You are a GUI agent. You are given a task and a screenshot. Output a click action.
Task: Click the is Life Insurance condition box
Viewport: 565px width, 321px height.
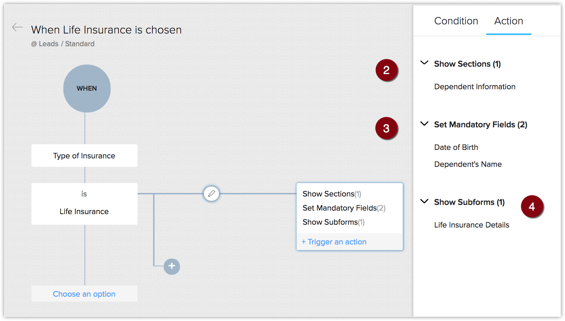click(84, 204)
